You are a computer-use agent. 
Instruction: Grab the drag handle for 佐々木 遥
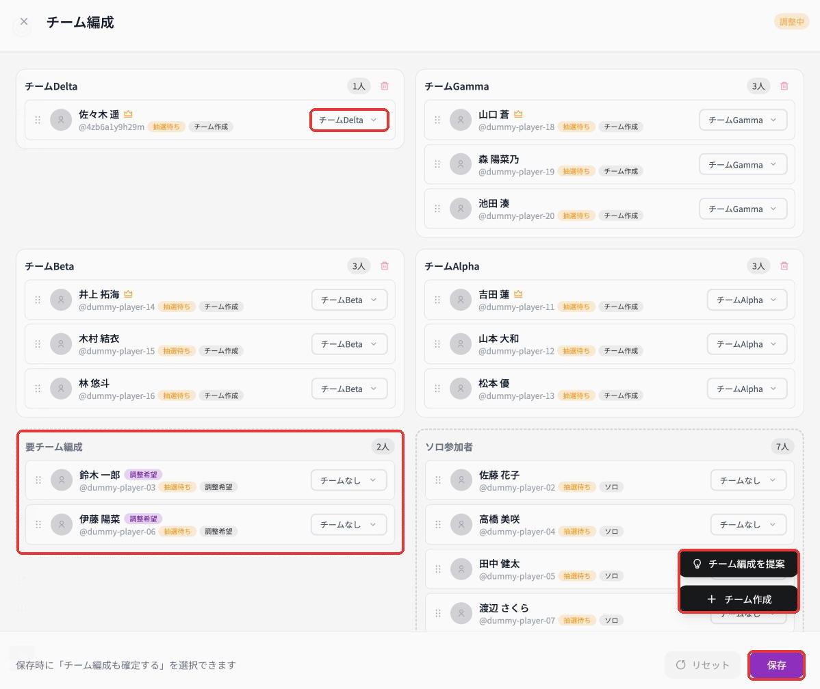[38, 120]
